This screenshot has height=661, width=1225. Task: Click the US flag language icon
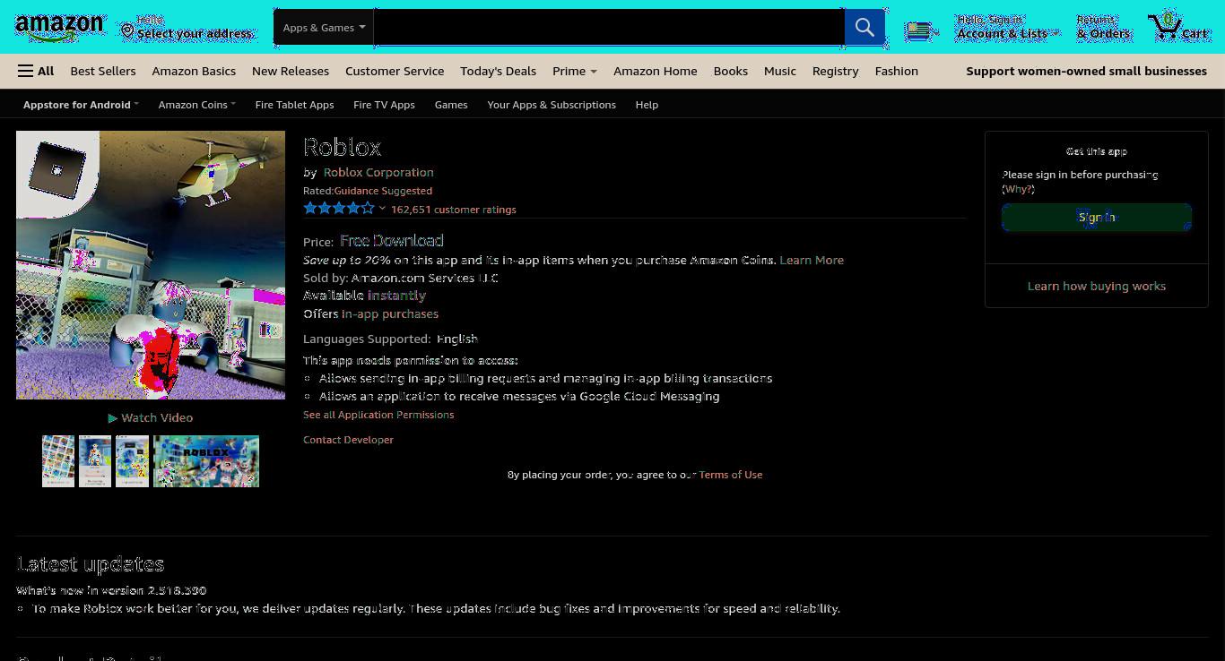click(921, 31)
